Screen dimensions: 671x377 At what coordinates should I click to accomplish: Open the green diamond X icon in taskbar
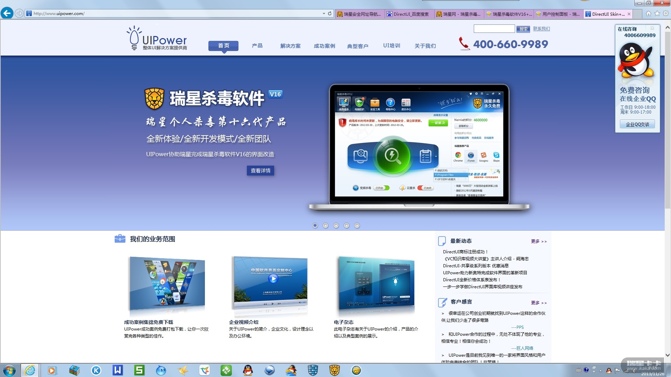pyautogui.click(x=226, y=370)
